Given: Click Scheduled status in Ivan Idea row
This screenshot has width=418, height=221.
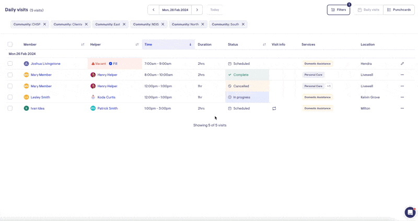Looking at the screenshot, I should (239, 109).
